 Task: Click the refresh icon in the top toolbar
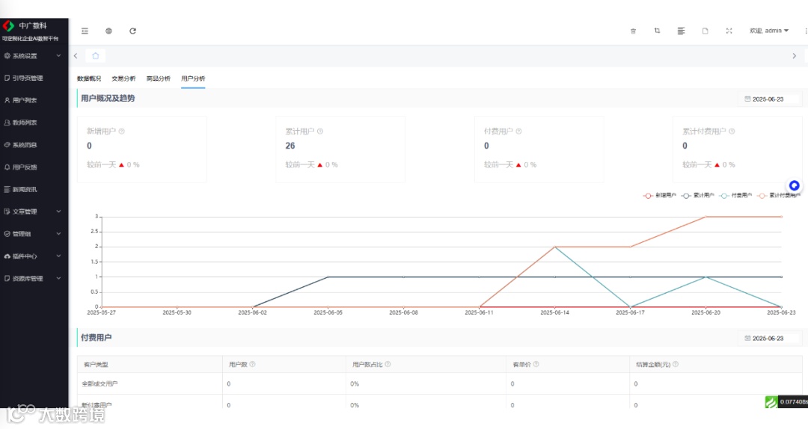(132, 31)
